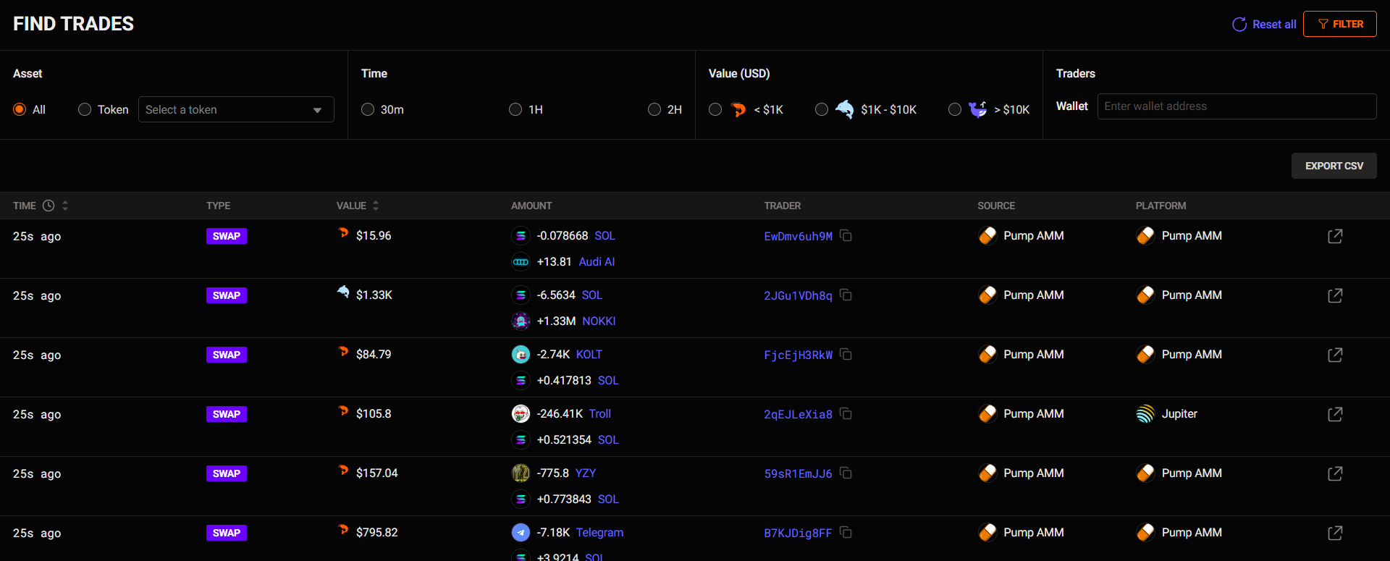
Task: Open the Select a token dropdown
Action: pos(236,109)
